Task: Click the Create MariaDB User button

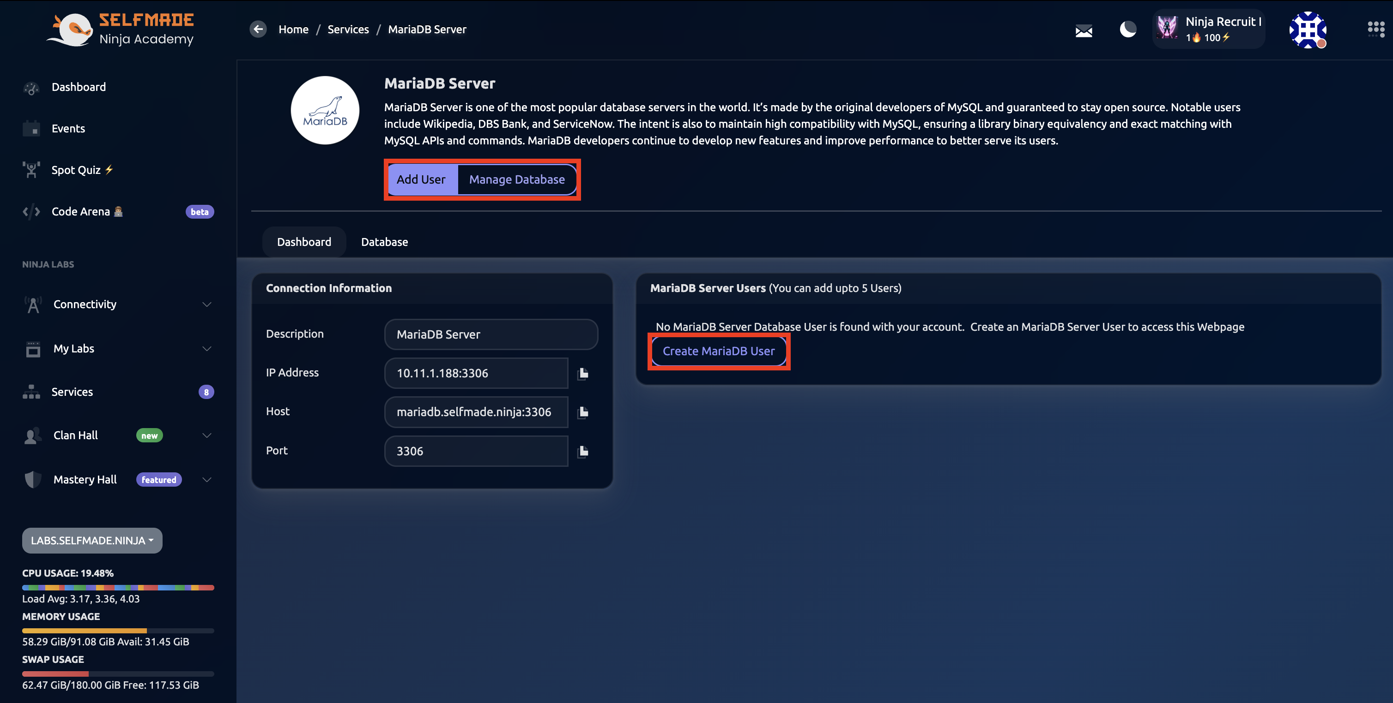Action: tap(719, 351)
